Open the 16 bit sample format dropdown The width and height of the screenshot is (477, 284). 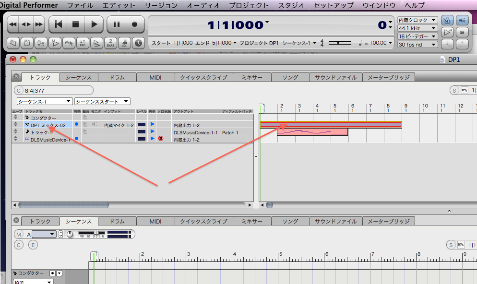417,36
